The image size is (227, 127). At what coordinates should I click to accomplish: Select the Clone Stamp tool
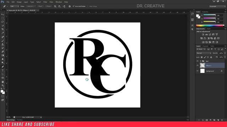coord(2,44)
